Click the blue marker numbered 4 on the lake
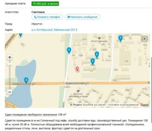Viewport: 152px width, 131px height. point(26,80)
